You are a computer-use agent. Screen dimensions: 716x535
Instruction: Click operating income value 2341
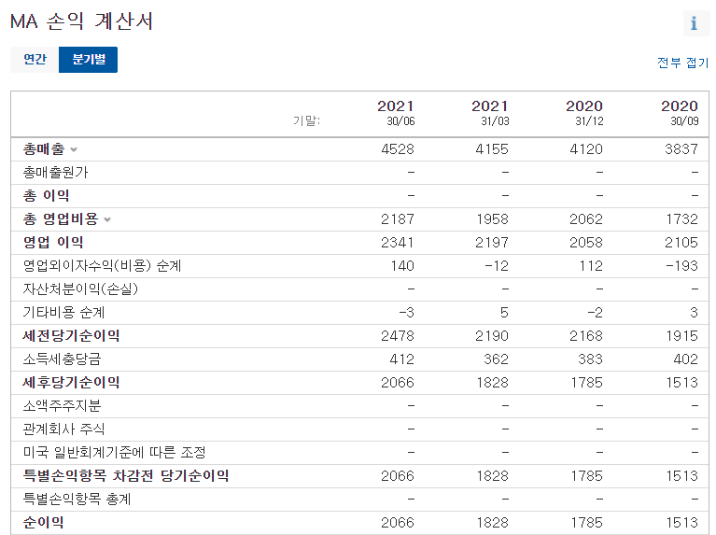(398, 242)
